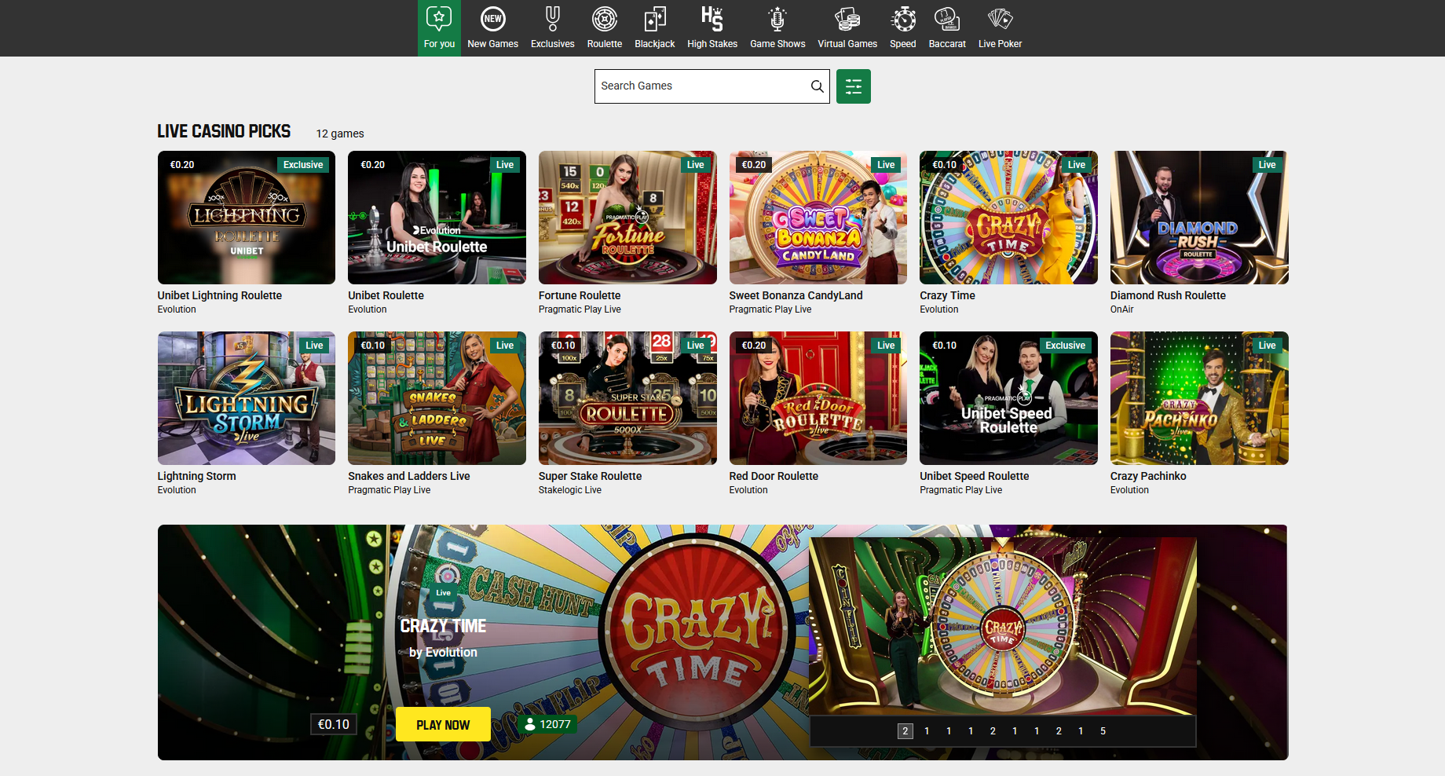
Task: Open the Live Poker cards icon
Action: coord(1000,19)
